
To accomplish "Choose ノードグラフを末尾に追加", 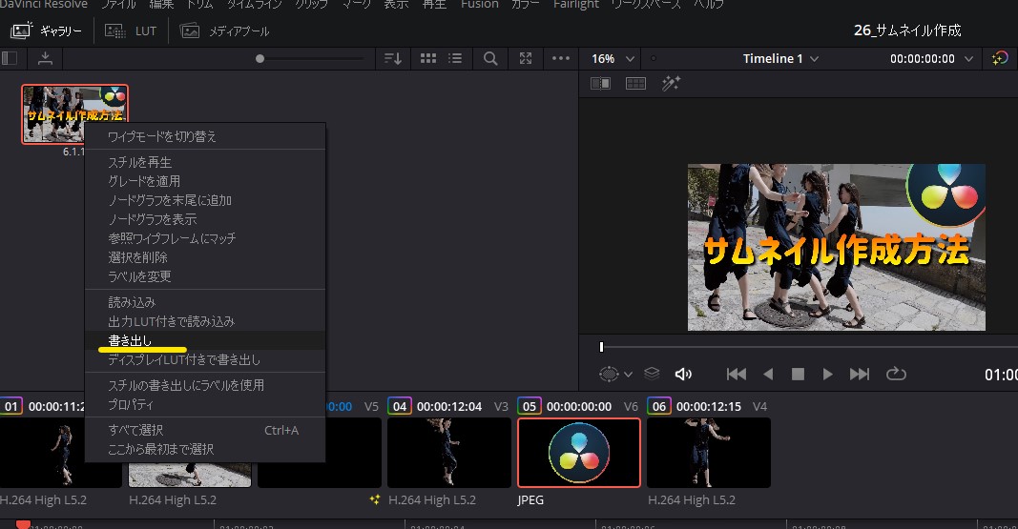I will (205, 200).
